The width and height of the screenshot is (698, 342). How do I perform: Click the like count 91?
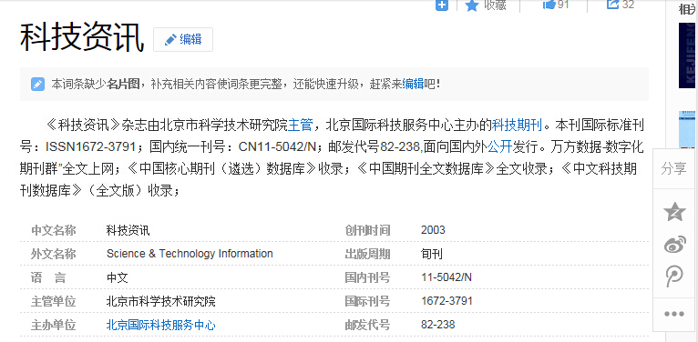click(x=563, y=4)
